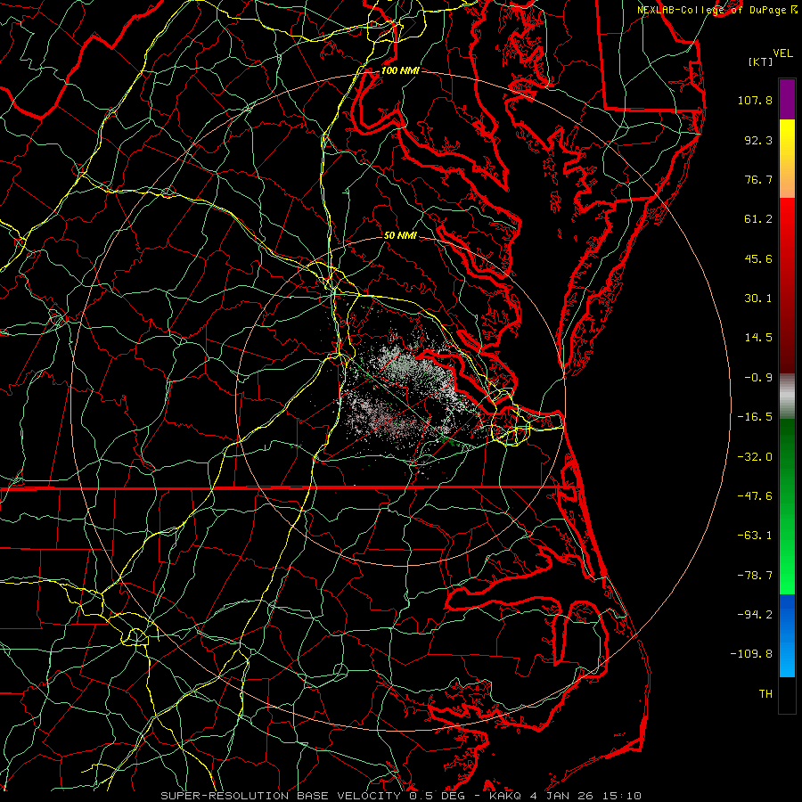Select the -78.7 legend value
Image resolution: width=802 pixels, height=802 pixels.
pos(755,576)
